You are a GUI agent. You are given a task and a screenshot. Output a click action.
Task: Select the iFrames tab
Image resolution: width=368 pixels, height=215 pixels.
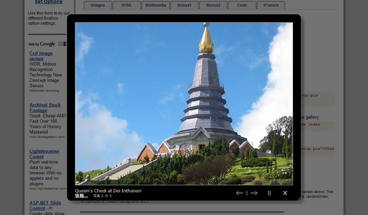click(270, 5)
